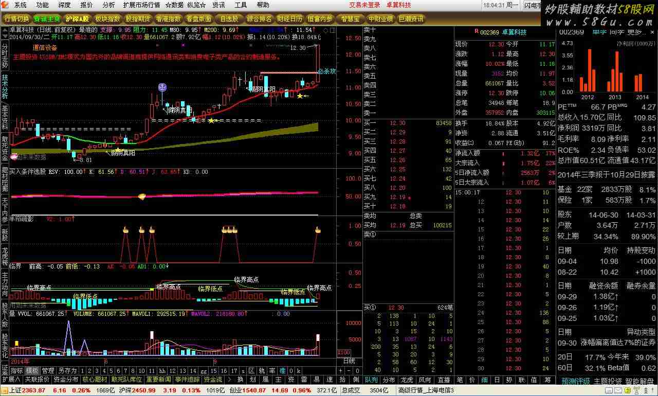The height and width of the screenshot is (396, 658).
Task: Toggle the 率 button in the template bar
Action: pos(272,370)
